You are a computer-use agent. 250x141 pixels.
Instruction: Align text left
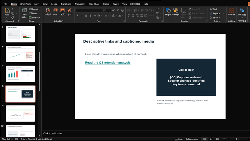click(129, 15)
